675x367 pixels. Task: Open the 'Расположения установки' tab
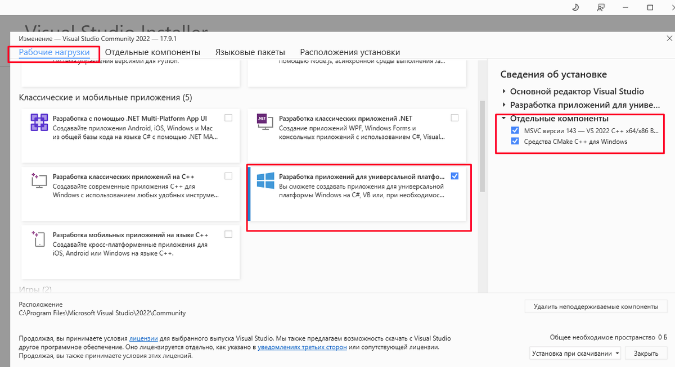click(x=350, y=52)
